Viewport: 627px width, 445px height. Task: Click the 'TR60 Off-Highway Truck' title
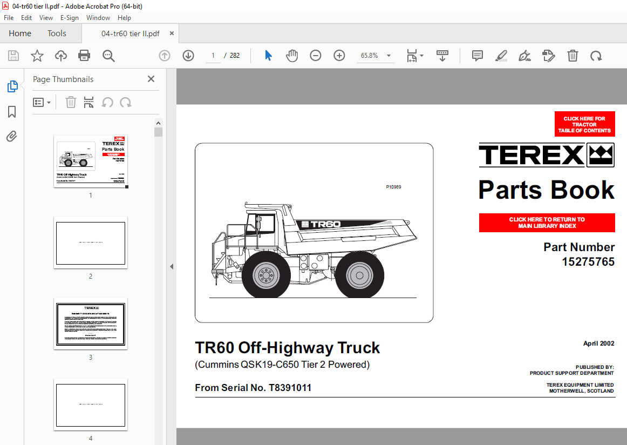coord(287,348)
